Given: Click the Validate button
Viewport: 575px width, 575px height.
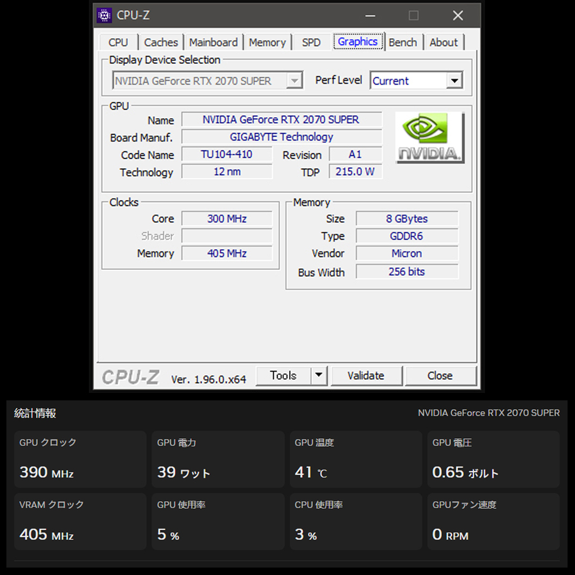Looking at the screenshot, I should [366, 375].
